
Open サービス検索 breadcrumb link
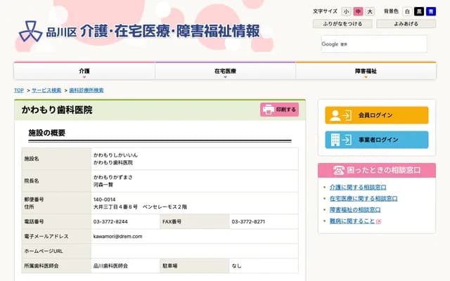46,91
